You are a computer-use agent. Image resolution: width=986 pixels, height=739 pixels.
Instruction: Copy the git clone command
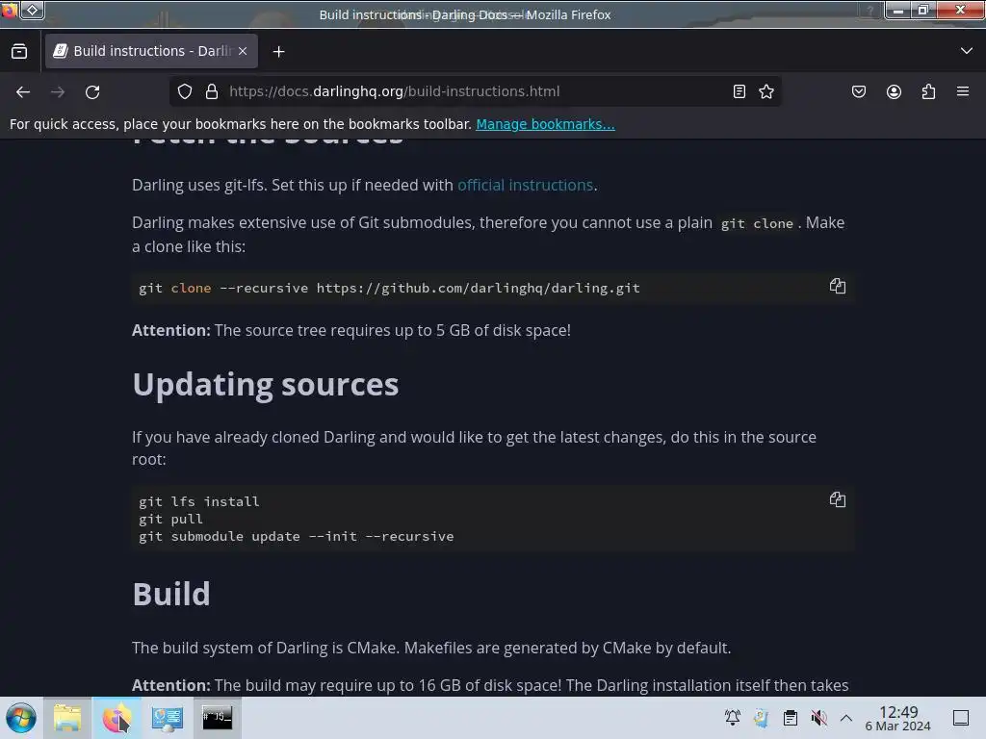point(837,286)
